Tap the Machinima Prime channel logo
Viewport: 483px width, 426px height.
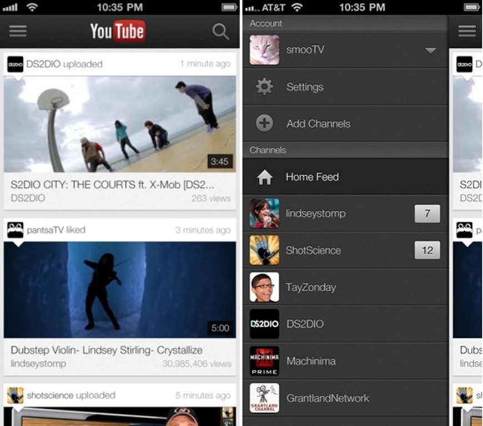tap(264, 361)
